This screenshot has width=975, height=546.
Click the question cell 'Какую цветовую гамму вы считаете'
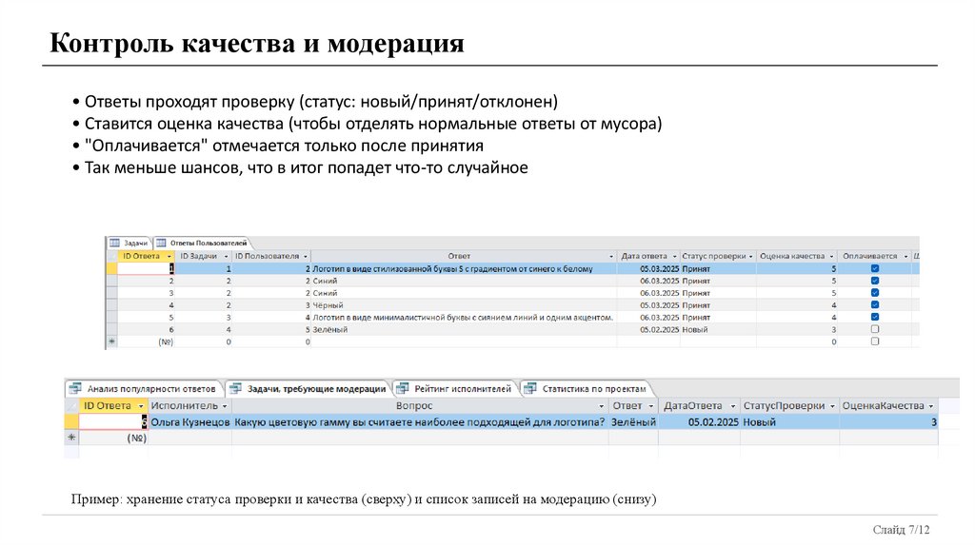(x=420, y=421)
